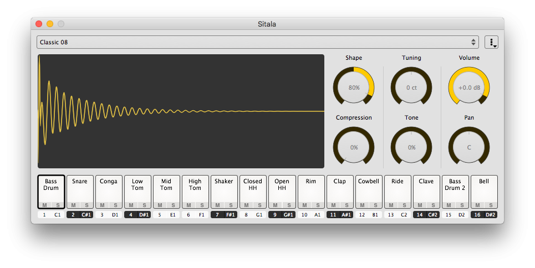535x268 pixels.
Task: Mute the Rim pad
Action: 304,205
